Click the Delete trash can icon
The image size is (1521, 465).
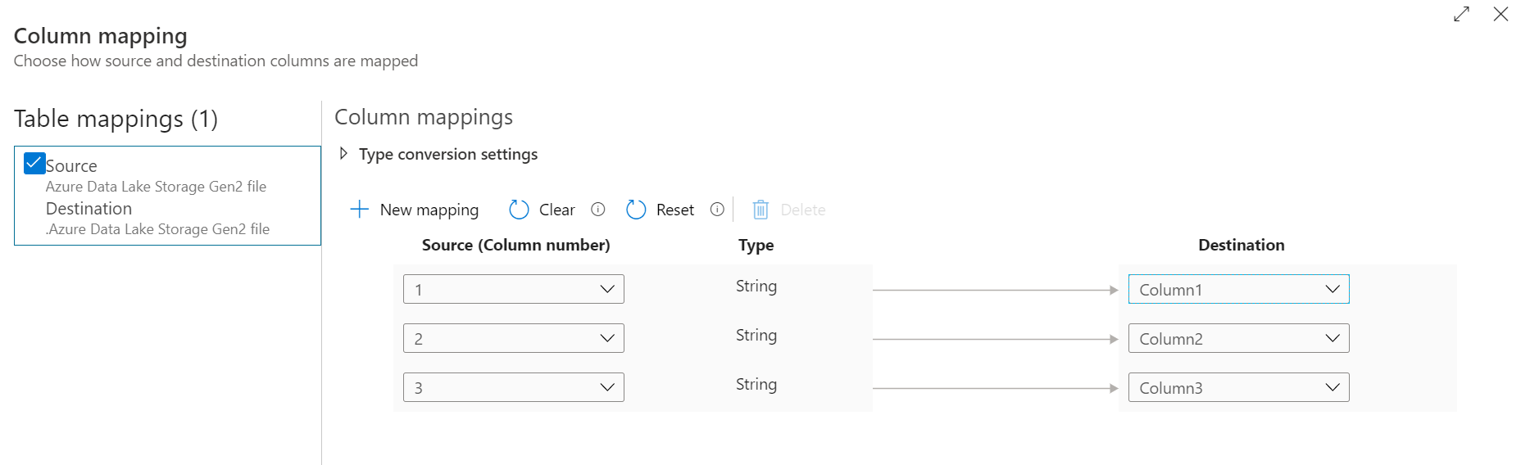tap(760, 210)
